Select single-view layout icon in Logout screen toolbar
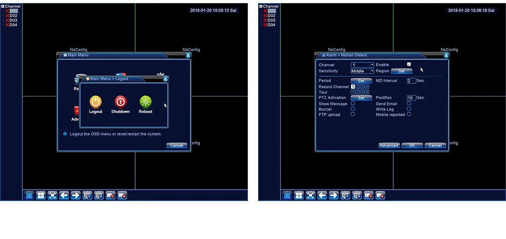Viewport: 506px width, 239px height. pyautogui.click(x=29, y=195)
